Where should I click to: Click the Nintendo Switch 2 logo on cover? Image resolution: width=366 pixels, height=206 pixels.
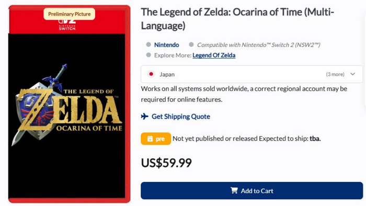[67, 25]
